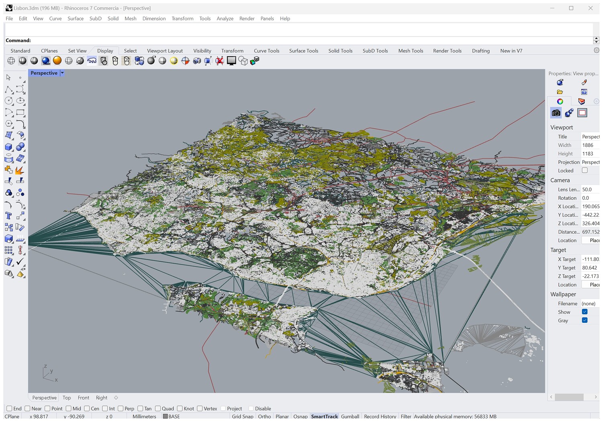Choose the Box solid tool
Image resolution: width=602 pixels, height=421 pixels.
pyautogui.click(x=8, y=147)
